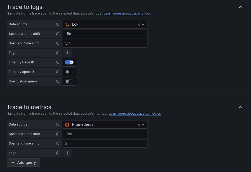Click info icon beside Filter by span ID
Viewport: 251px width, 172px height.
58,72
